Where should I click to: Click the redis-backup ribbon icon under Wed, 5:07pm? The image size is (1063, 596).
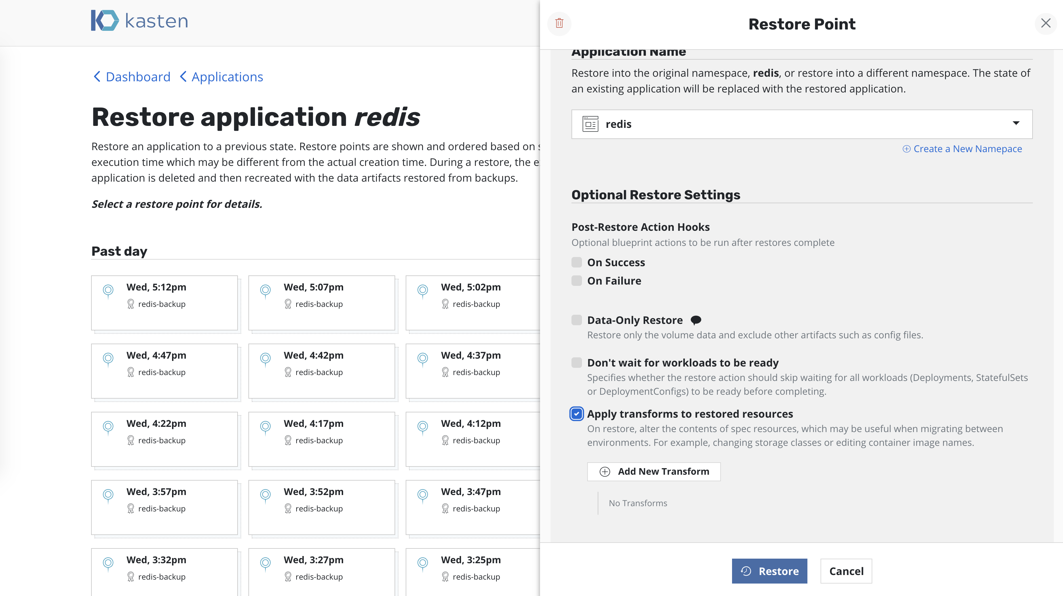pyautogui.click(x=288, y=304)
